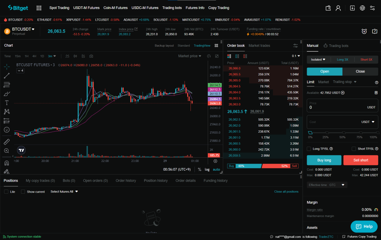Open the user profile icon
Screen dimensions: 381x240
(x=338, y=8)
